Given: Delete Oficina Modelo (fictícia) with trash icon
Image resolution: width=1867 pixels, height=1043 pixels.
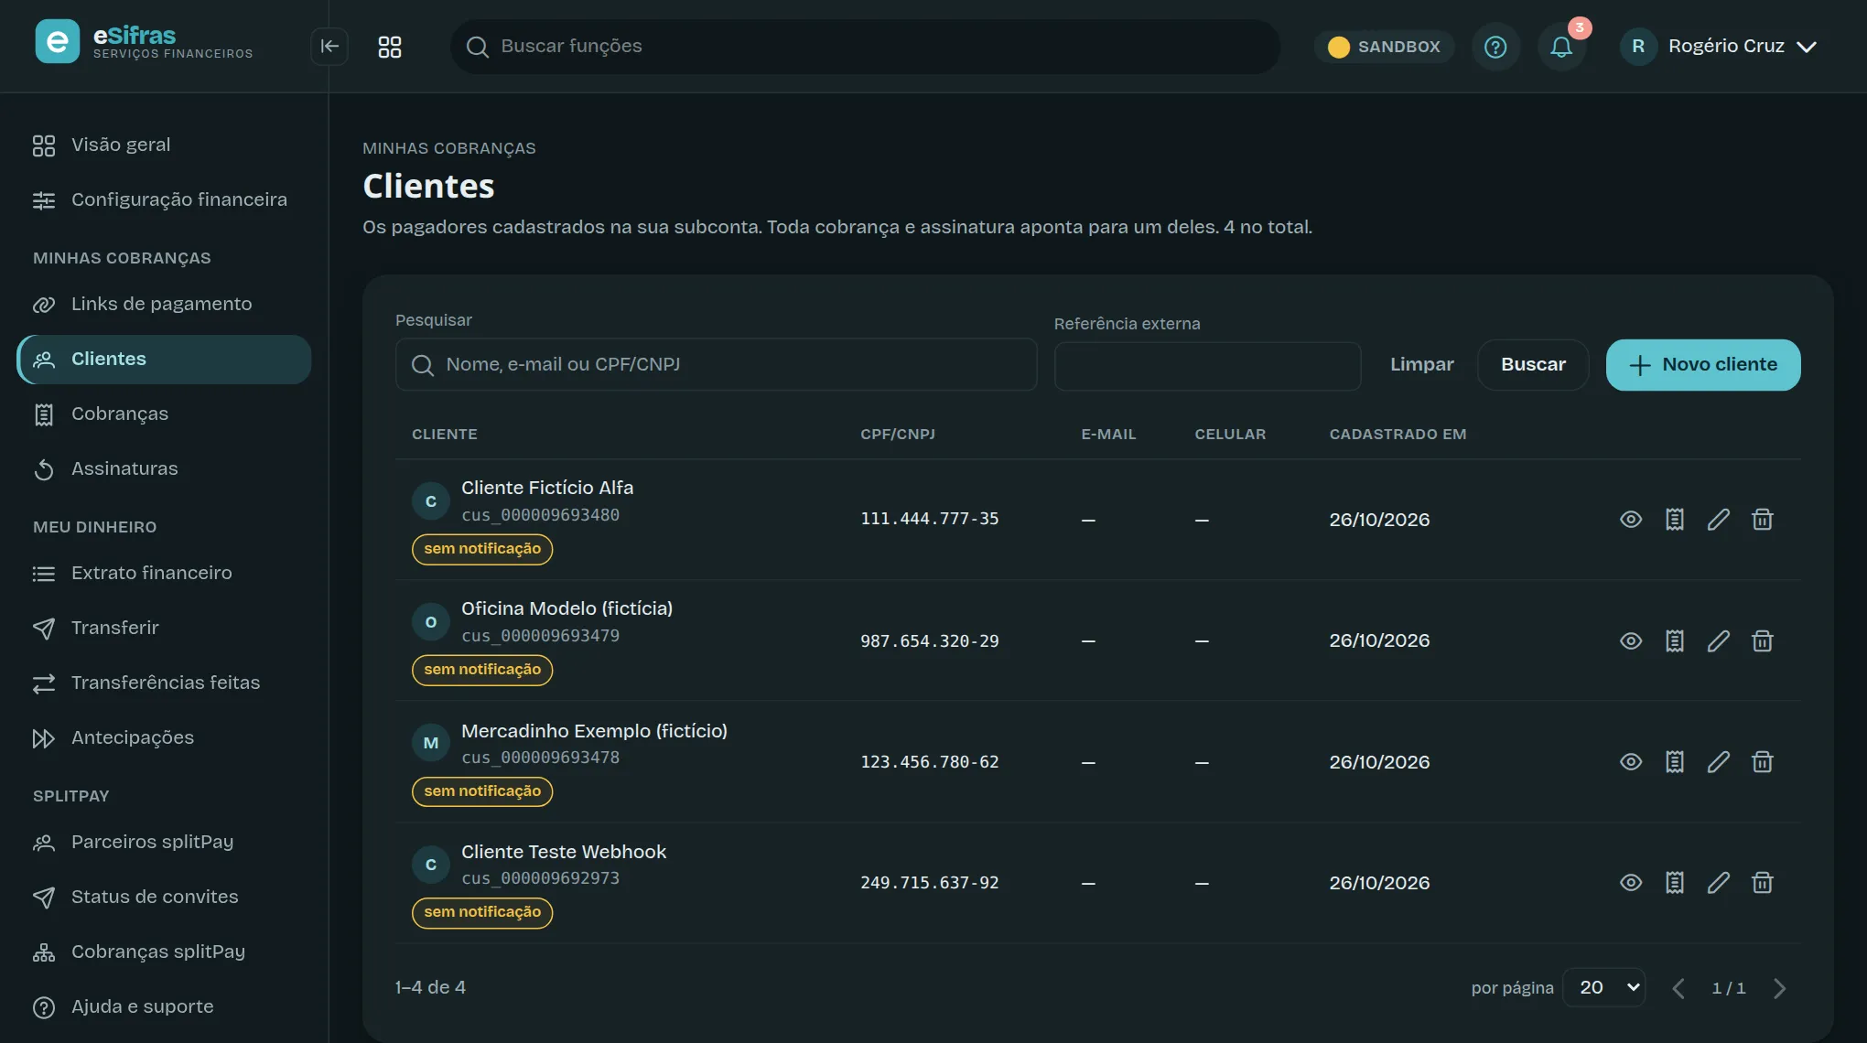Looking at the screenshot, I should point(1763,641).
